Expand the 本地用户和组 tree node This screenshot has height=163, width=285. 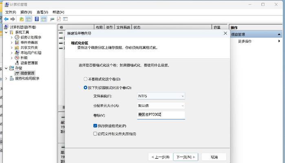point(12,53)
